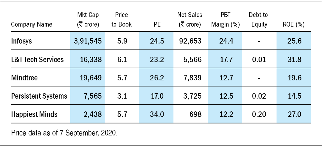This screenshot has height=146, width=322.
Task: Click the Infosys row label
Action: [x=22, y=41]
